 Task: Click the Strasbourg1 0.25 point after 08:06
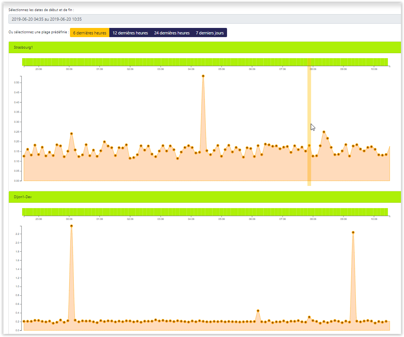[x=324, y=132]
